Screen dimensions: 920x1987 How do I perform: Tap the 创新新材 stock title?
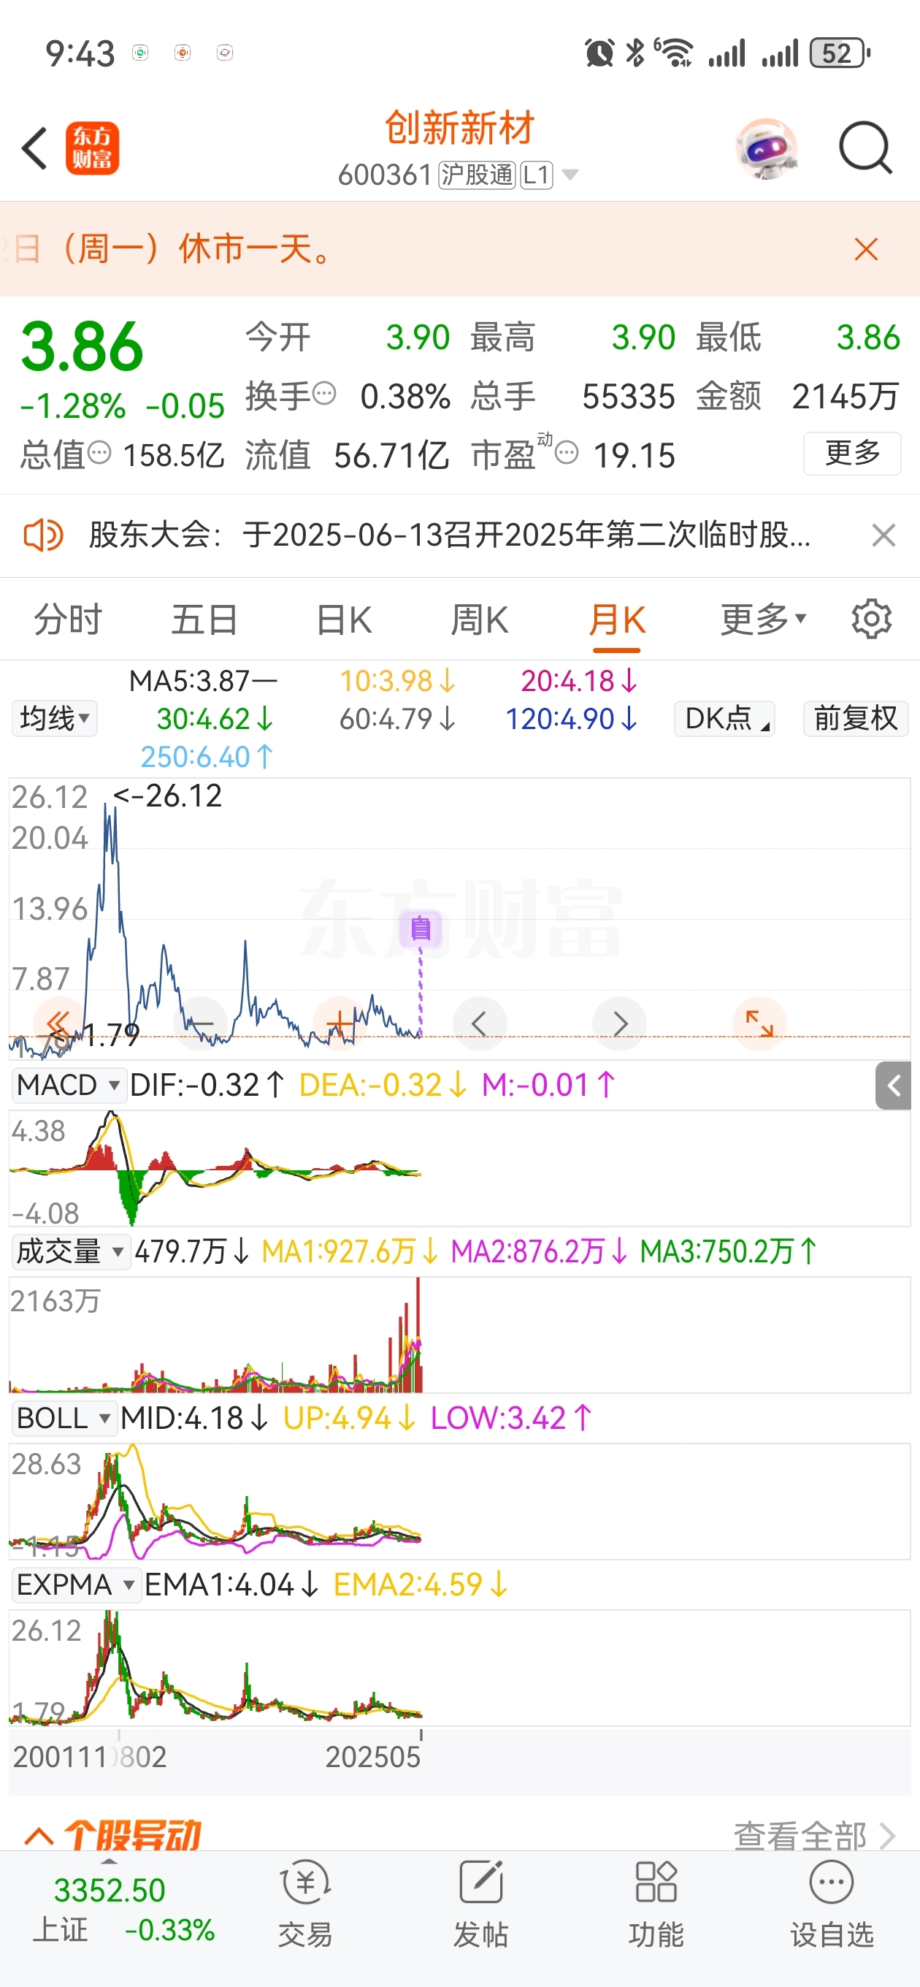(459, 128)
